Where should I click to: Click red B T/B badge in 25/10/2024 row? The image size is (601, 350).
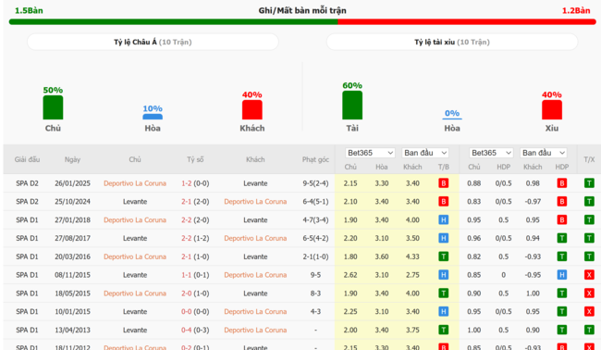(x=444, y=202)
